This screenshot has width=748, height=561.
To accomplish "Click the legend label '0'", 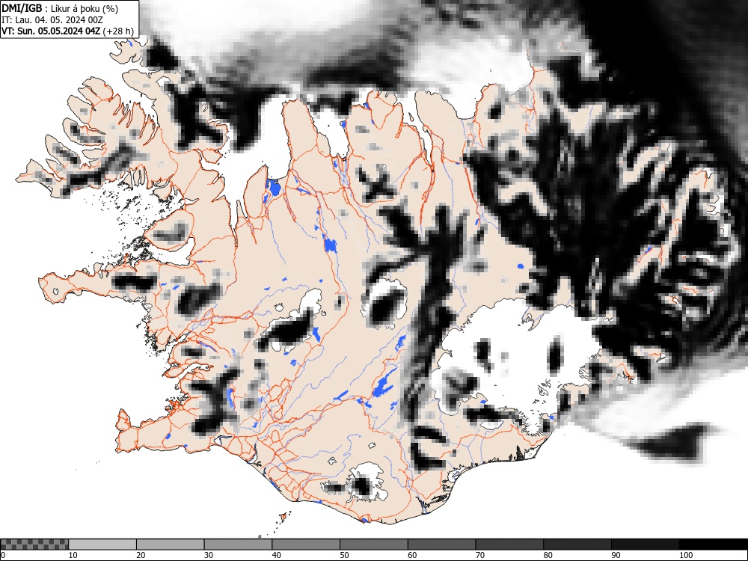I will 2,555.
